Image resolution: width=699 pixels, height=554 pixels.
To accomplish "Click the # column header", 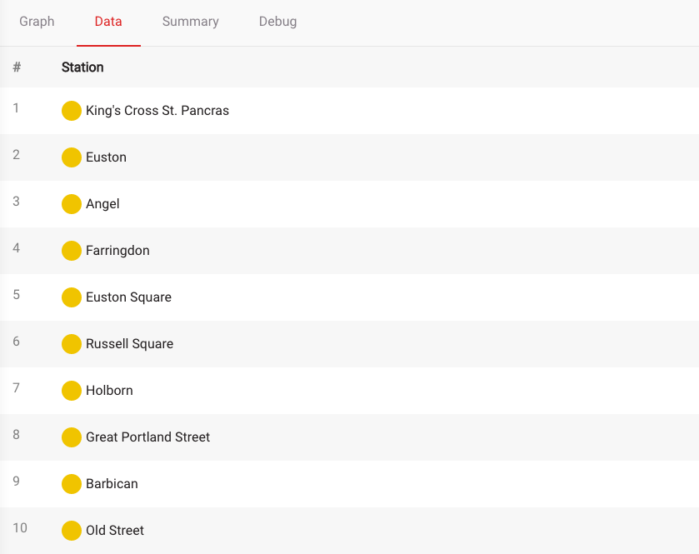I will [x=17, y=67].
